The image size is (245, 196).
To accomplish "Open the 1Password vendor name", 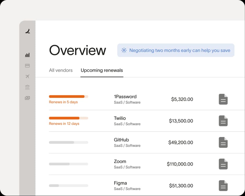I will point(125,97).
